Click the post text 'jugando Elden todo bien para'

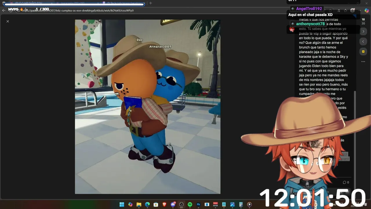coord(321,66)
